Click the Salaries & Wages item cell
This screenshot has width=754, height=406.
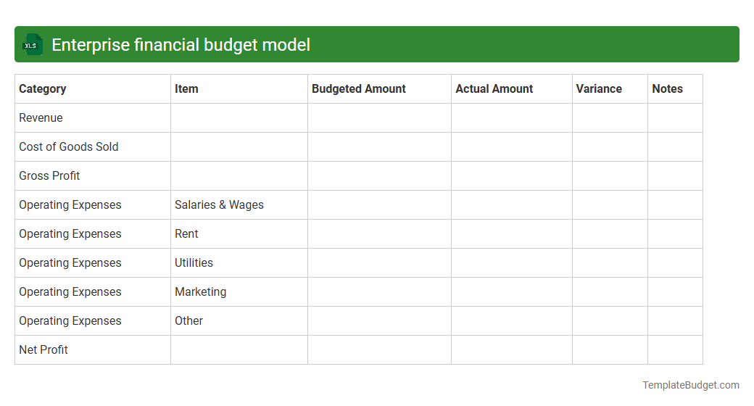pos(239,205)
